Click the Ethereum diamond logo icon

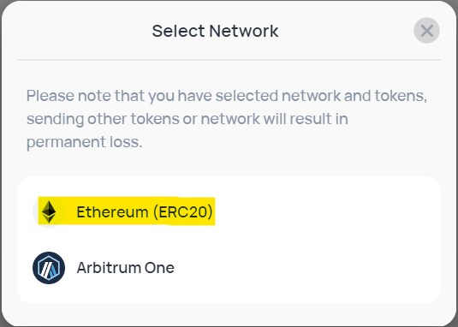pos(49,212)
